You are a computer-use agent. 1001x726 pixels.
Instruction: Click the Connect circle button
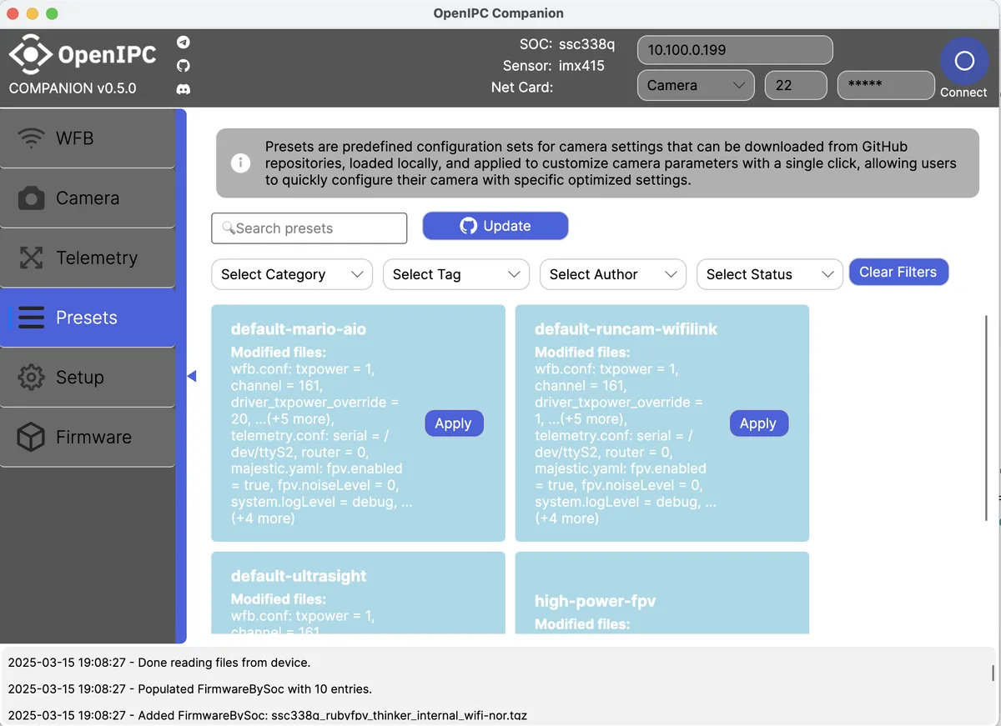coord(963,61)
